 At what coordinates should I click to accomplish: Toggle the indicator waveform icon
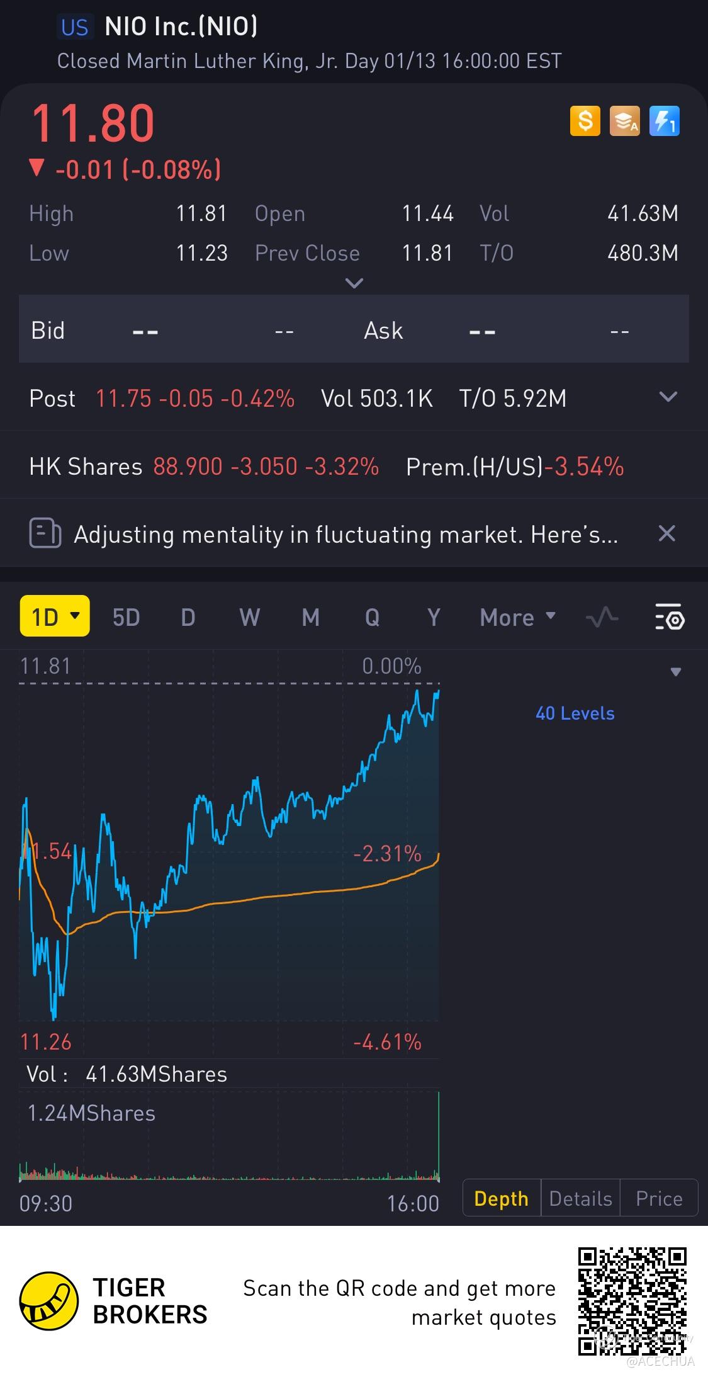(602, 616)
